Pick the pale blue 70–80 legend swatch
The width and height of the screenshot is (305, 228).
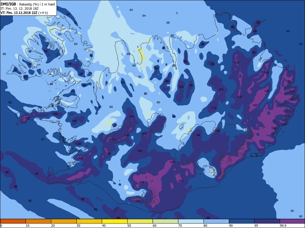click(191, 221)
